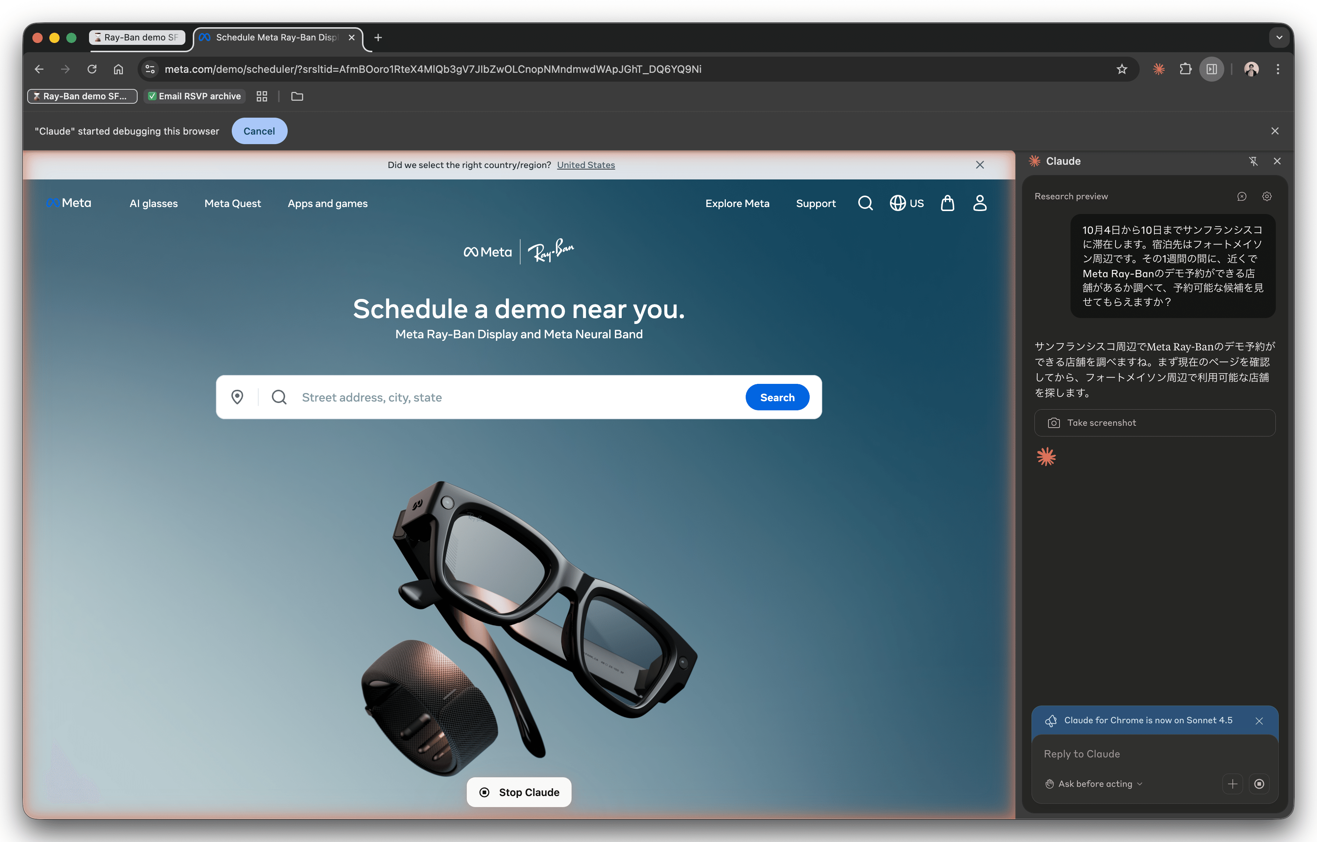Switch to Ray-Ban demo SF tab

(x=137, y=38)
